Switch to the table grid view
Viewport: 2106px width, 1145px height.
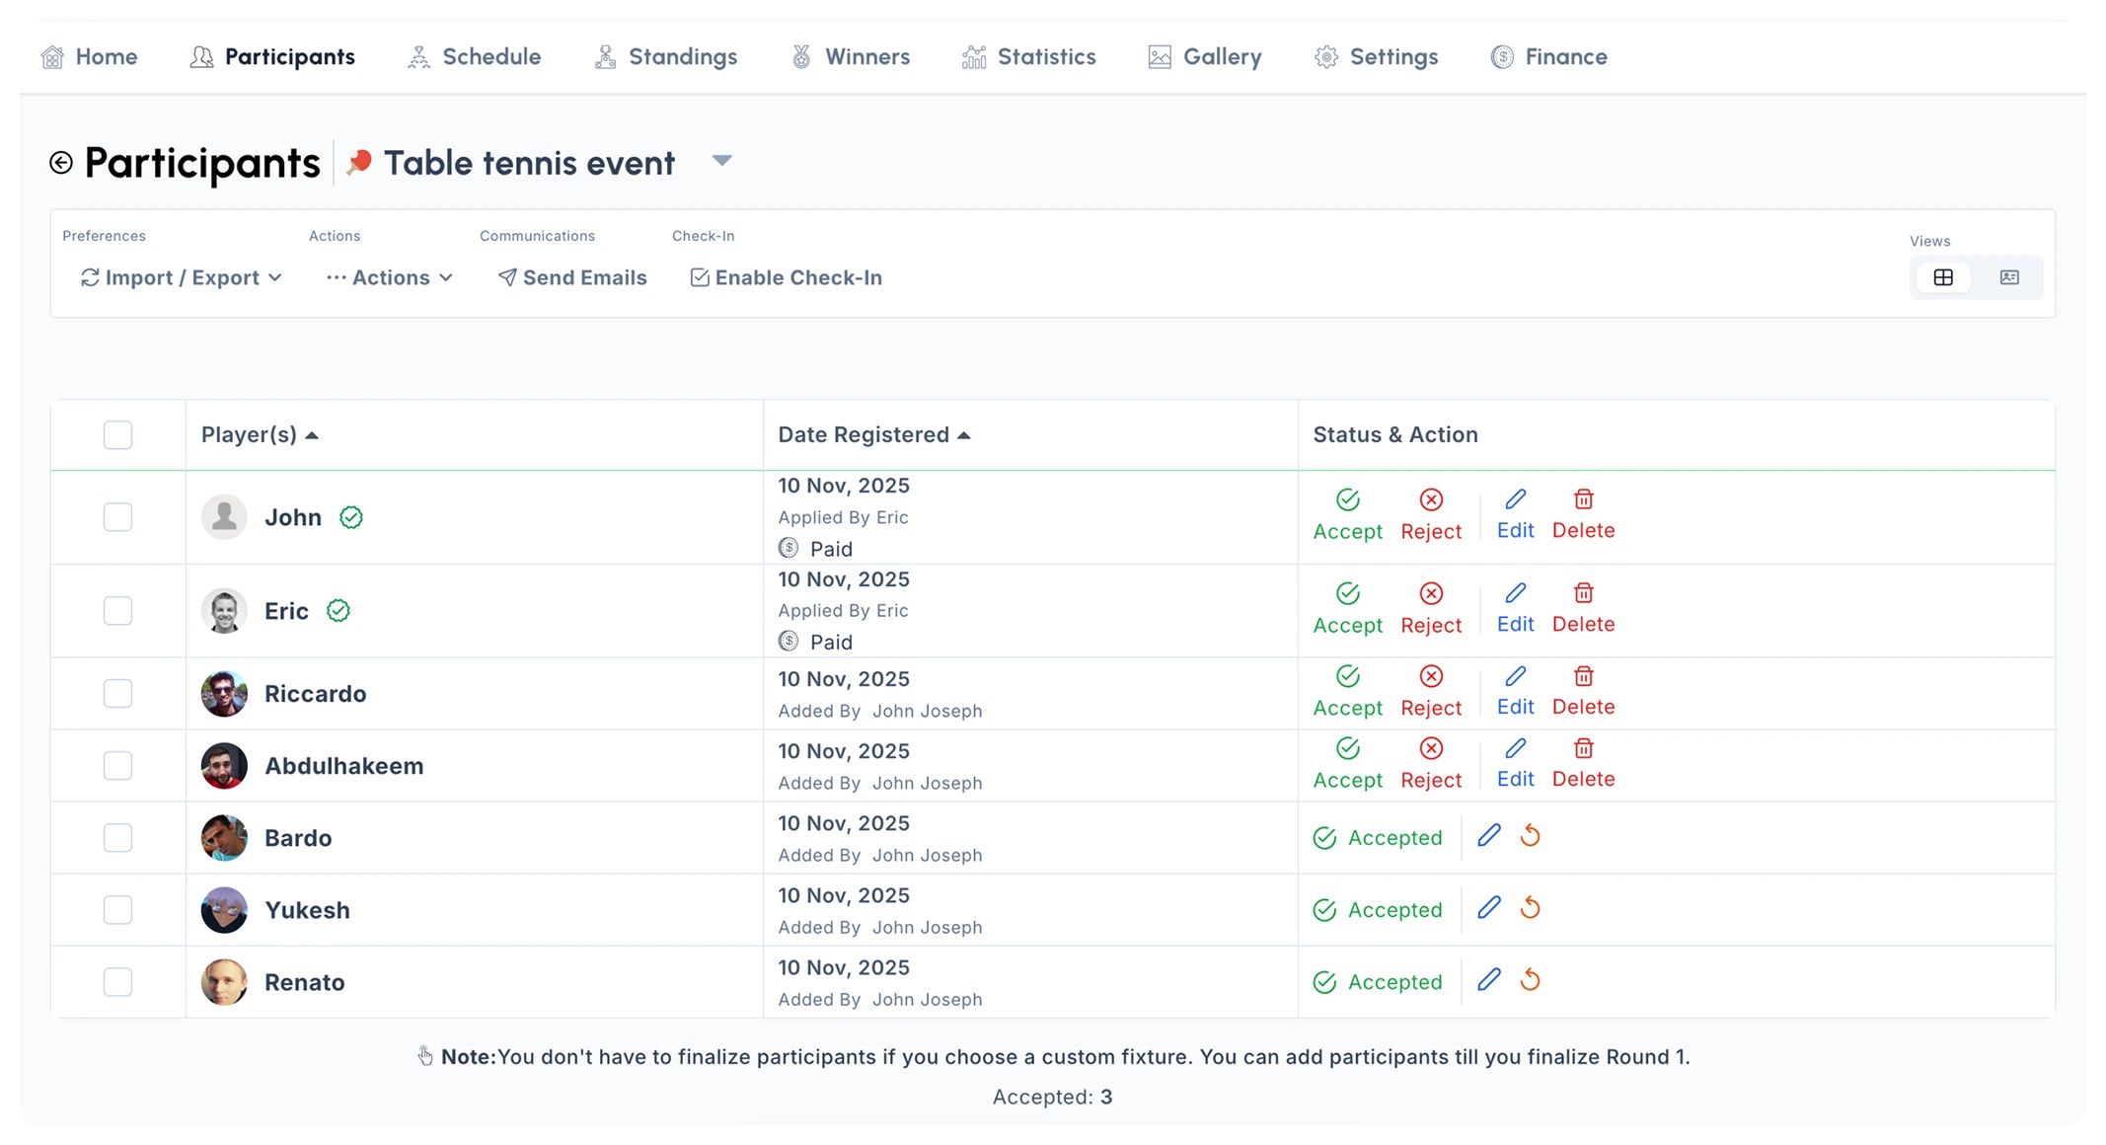(x=1943, y=277)
